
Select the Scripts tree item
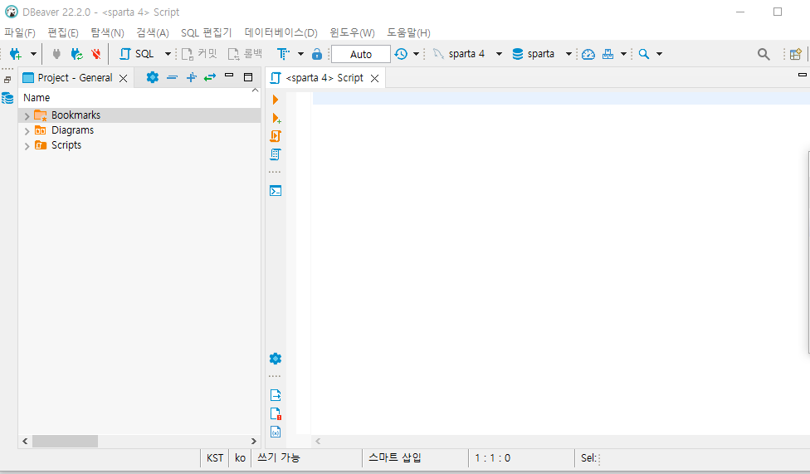(x=66, y=144)
